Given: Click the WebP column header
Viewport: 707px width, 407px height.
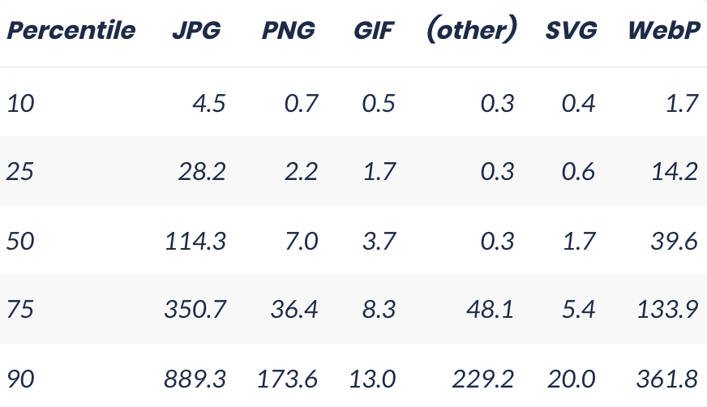Looking at the screenshot, I should (664, 30).
